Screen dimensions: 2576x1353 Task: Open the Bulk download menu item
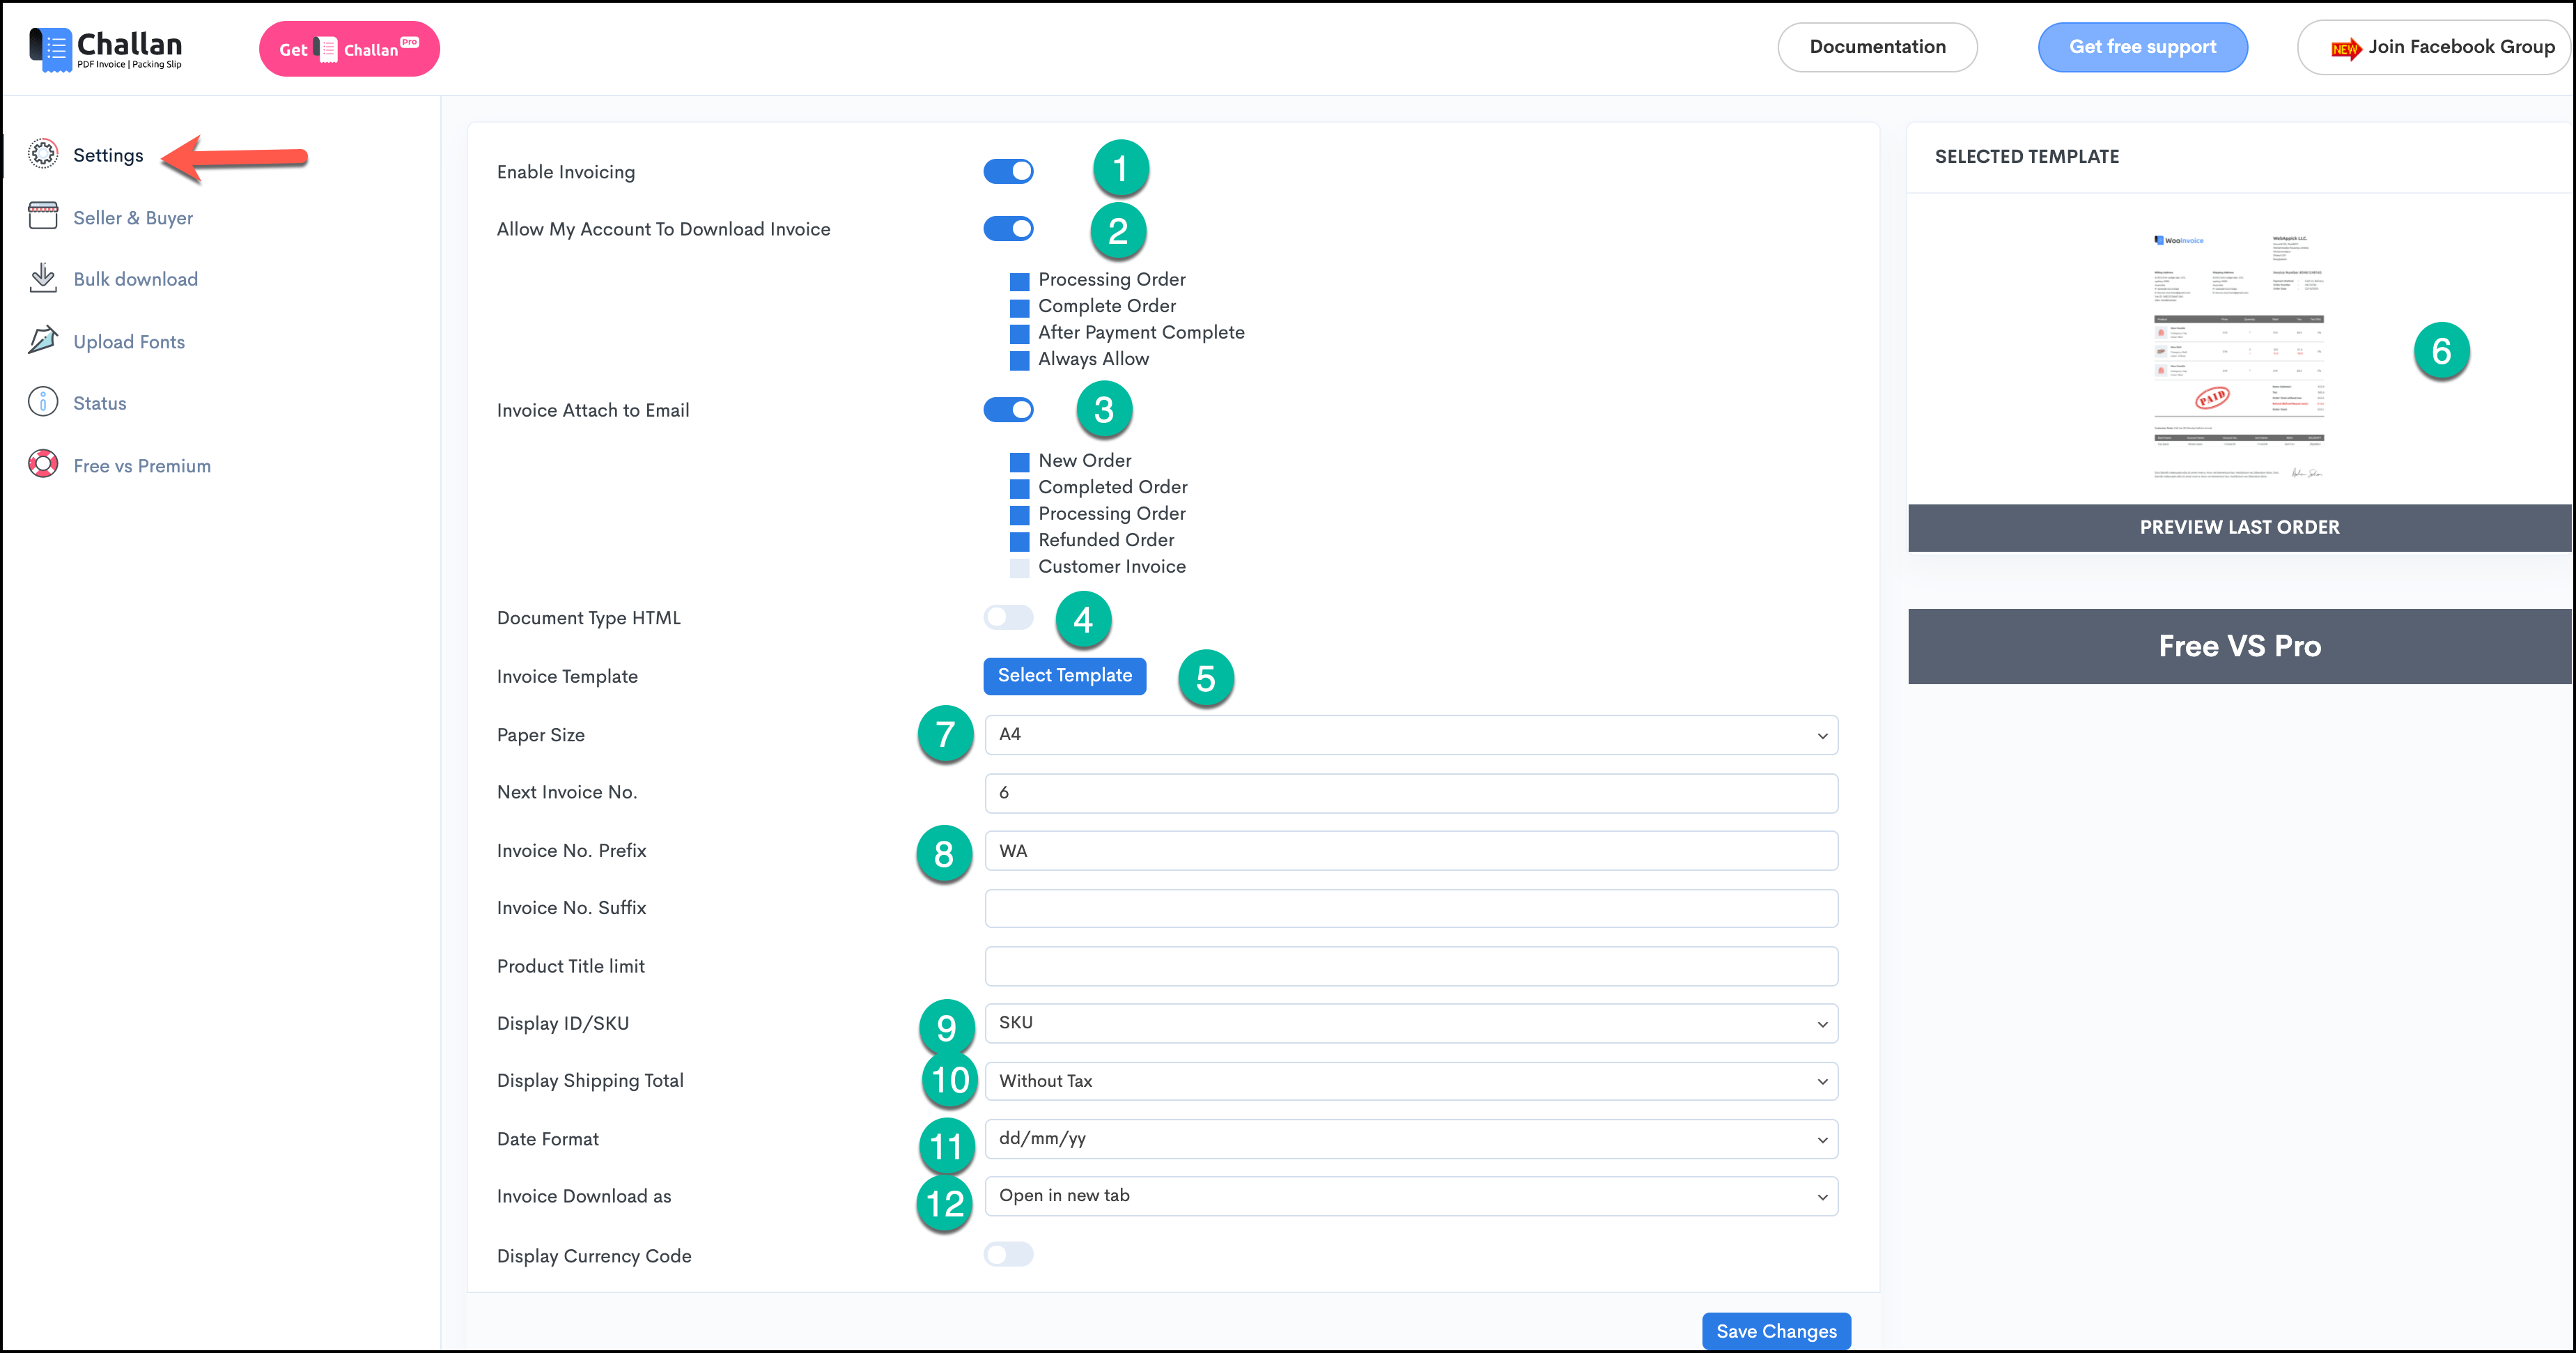[135, 279]
